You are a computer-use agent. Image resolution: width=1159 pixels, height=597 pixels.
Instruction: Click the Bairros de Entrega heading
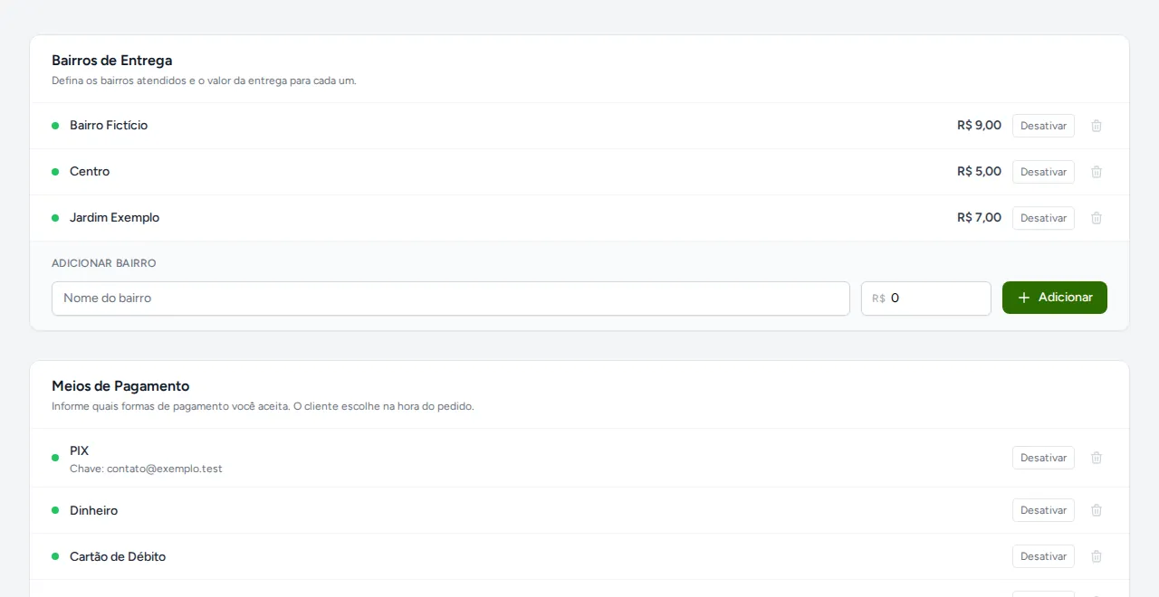(111, 61)
